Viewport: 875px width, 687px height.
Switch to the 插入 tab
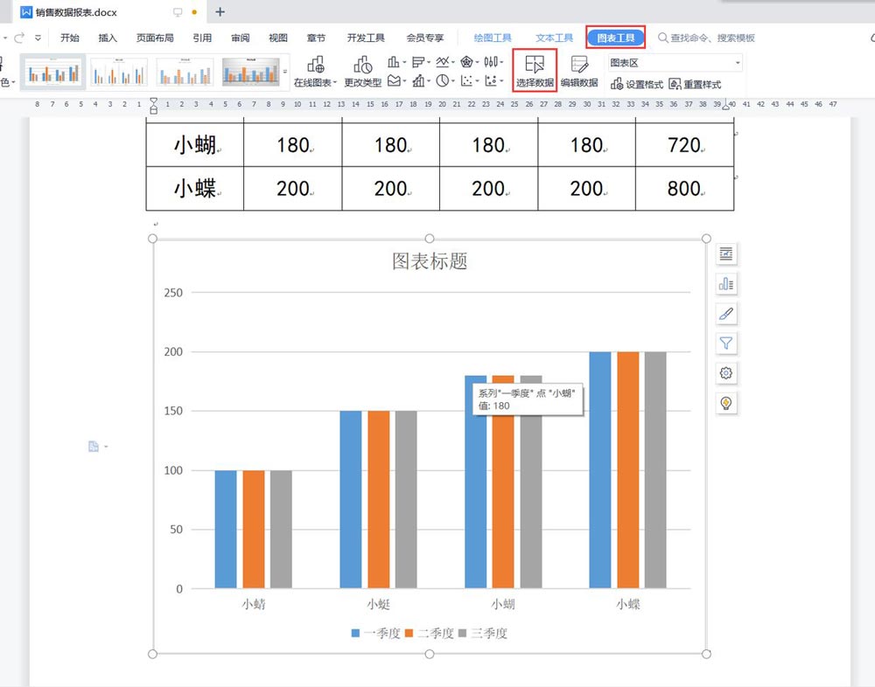(x=108, y=38)
